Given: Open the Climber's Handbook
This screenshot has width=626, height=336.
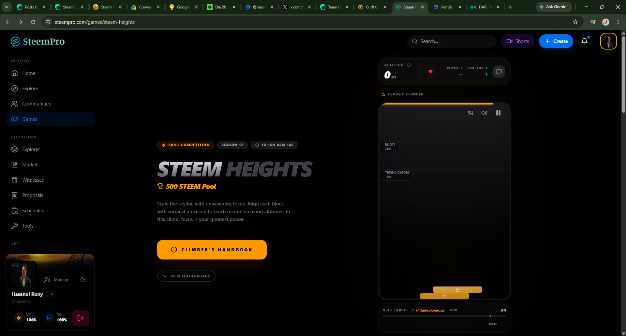Looking at the screenshot, I should (212, 250).
